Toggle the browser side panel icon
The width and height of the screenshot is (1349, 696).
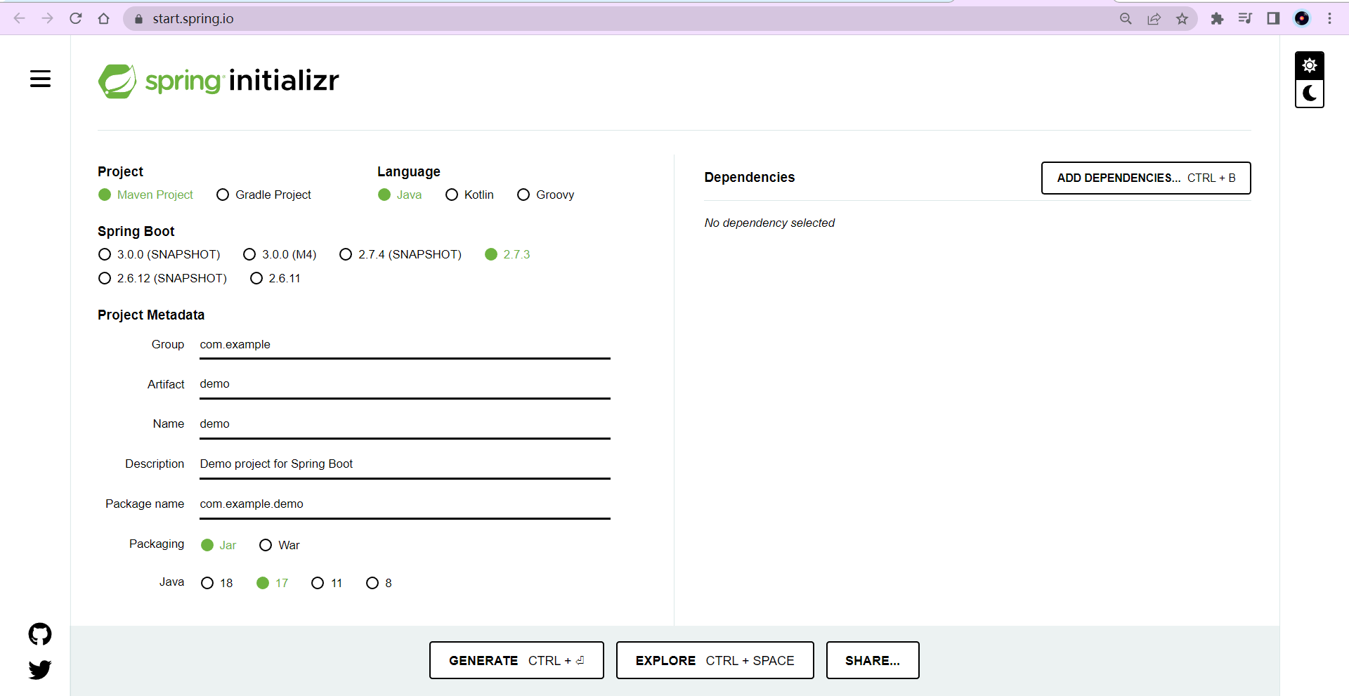1273,18
